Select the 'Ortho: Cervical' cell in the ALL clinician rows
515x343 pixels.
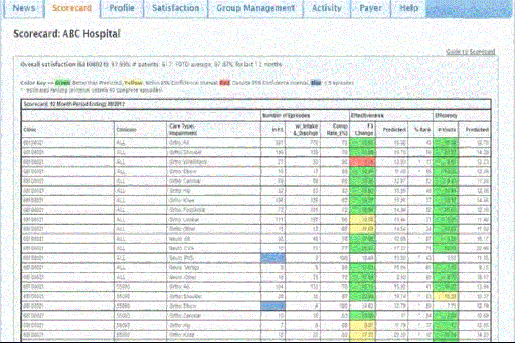214,181
